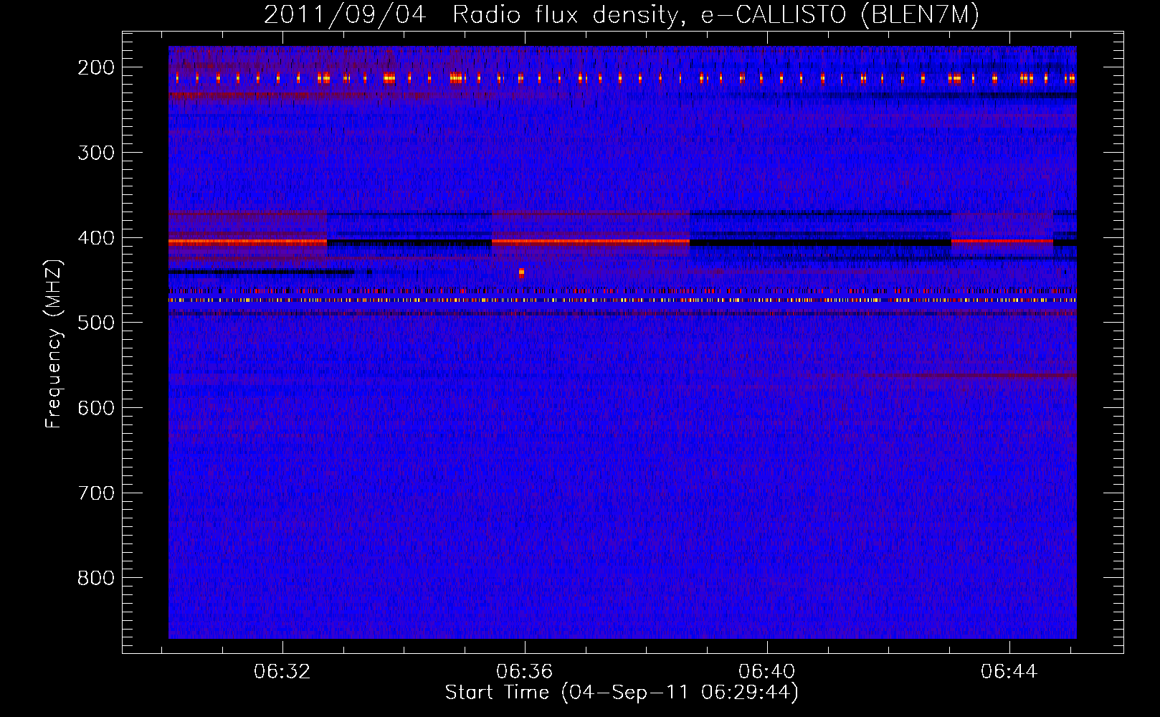Click the 06:36 time tick label
This screenshot has height=717, width=1160.
(x=525, y=672)
